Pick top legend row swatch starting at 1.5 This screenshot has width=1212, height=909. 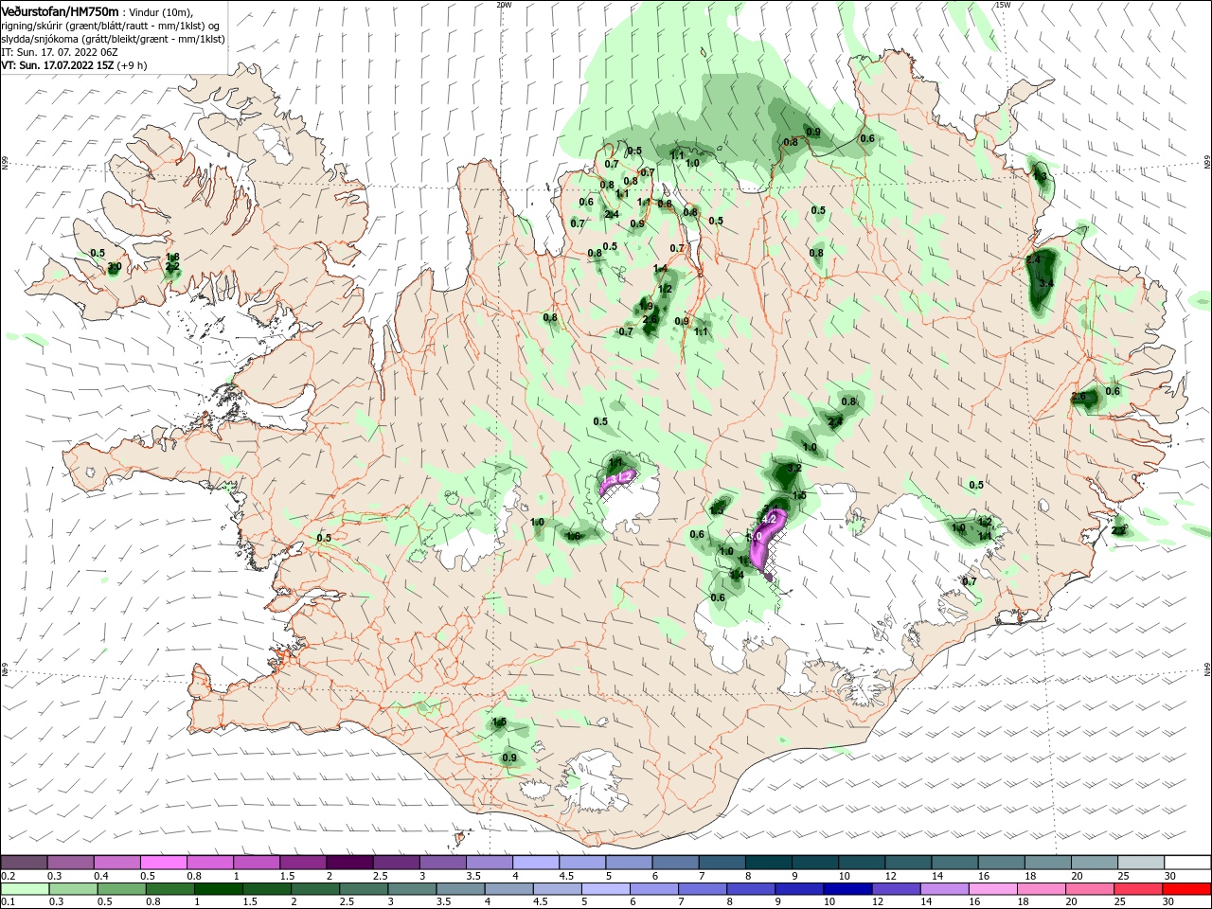[x=302, y=863]
